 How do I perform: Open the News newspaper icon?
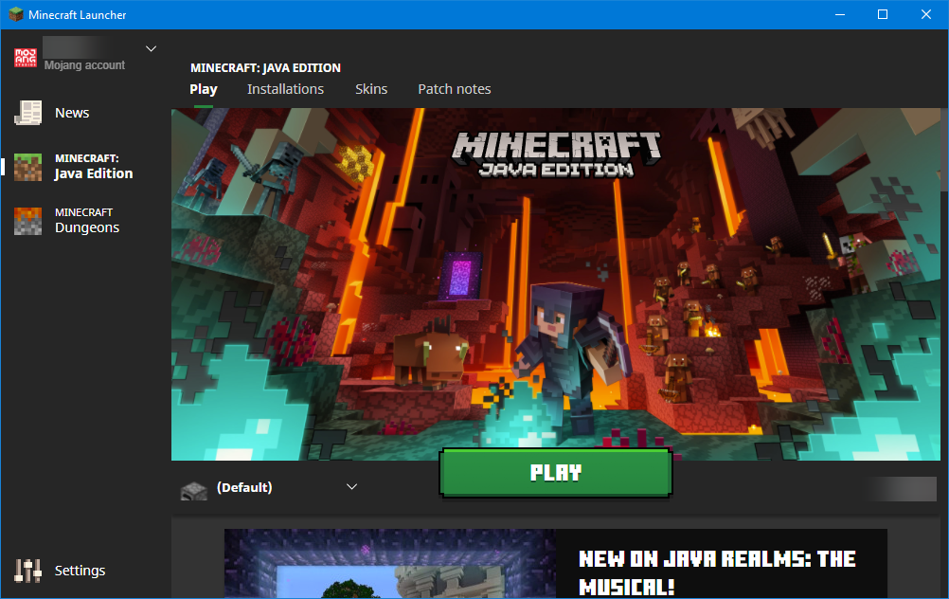27,113
